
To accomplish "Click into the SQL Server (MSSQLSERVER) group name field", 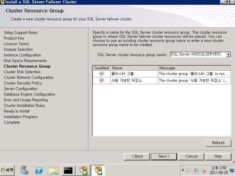I will 198,54.
